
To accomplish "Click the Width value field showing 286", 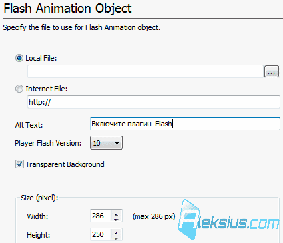I will pyautogui.click(x=101, y=216).
